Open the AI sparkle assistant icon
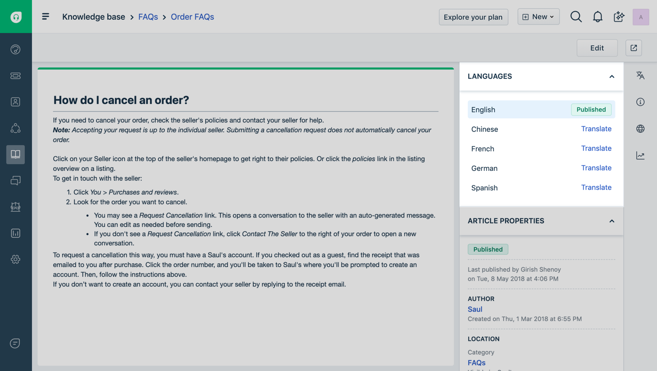657x371 pixels. [x=619, y=17]
